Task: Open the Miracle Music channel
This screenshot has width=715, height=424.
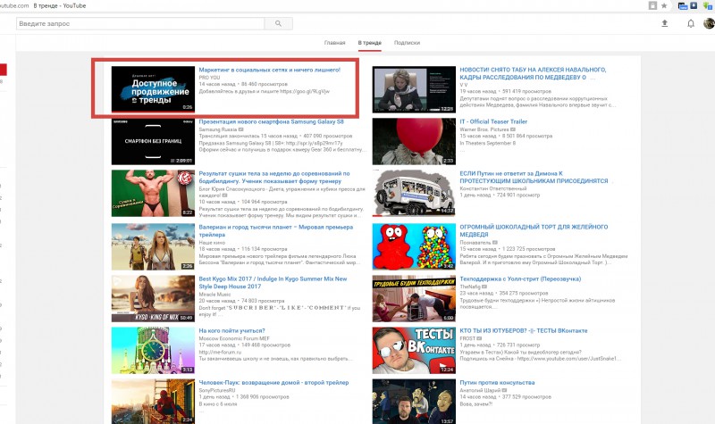Action: click(214, 295)
